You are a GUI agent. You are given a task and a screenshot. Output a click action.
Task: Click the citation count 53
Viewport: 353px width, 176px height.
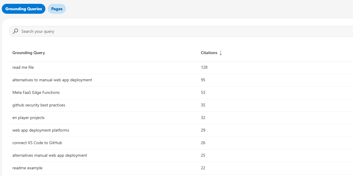click(203, 92)
